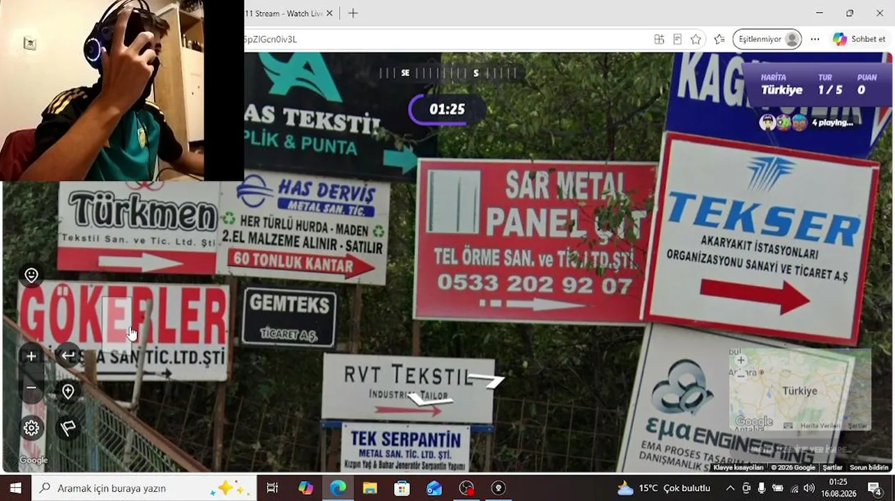Zoom out the street view with minus
The width and height of the screenshot is (895, 501).
click(31, 388)
